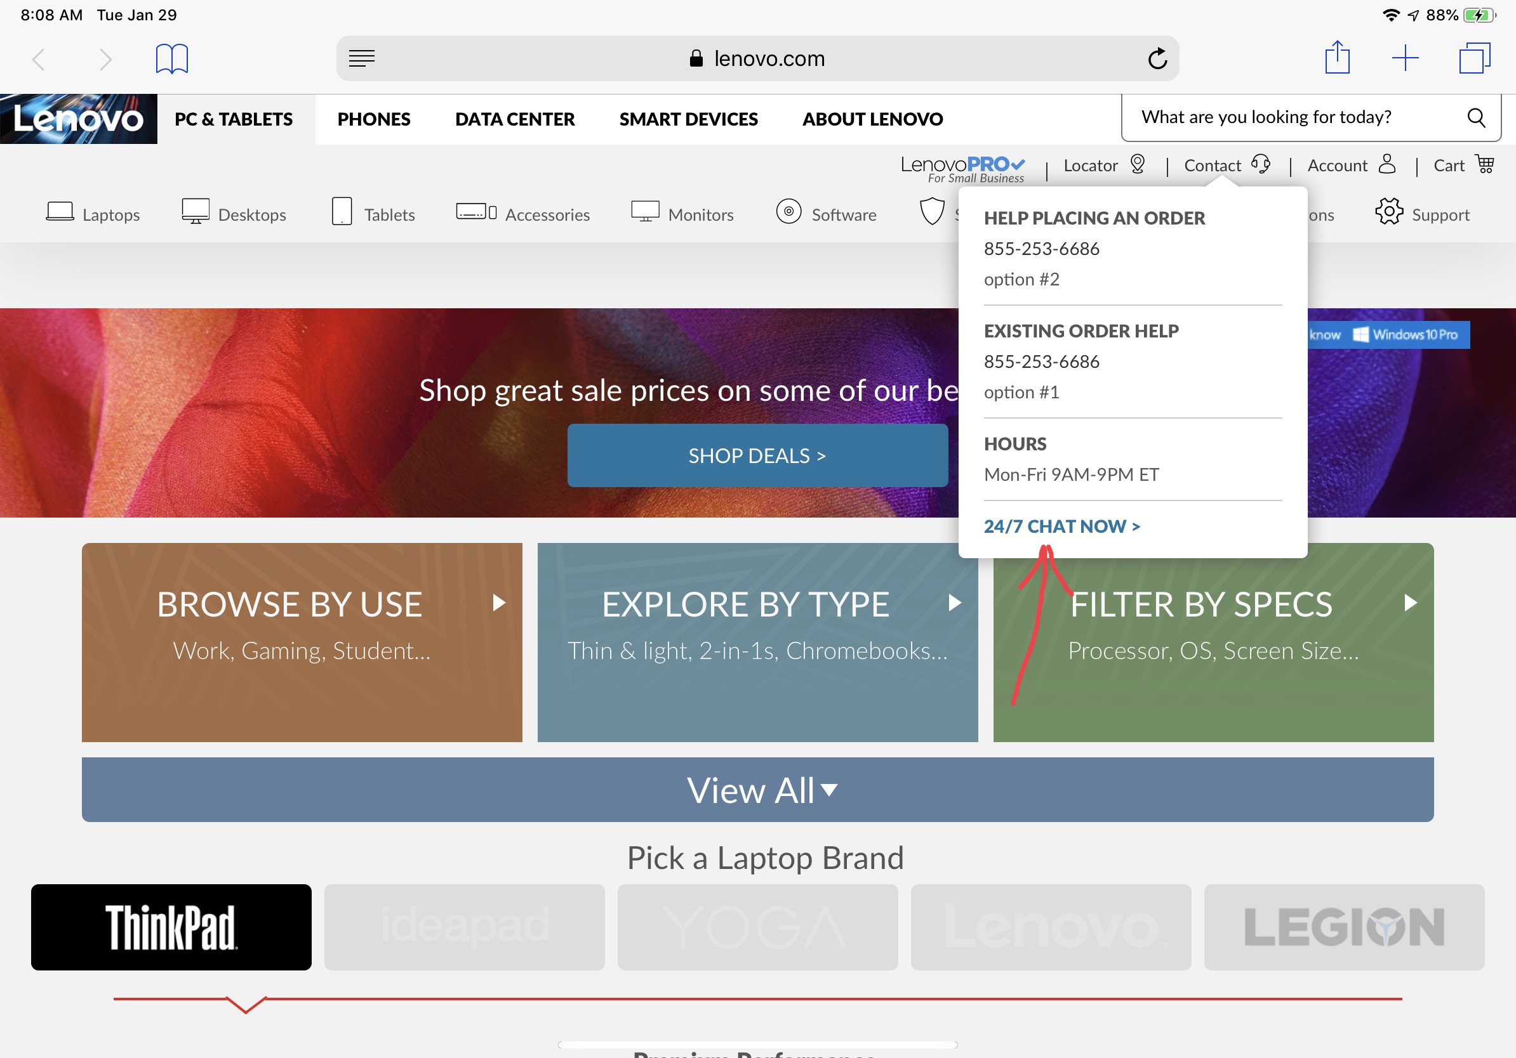Tap the Share icon in Safari toolbar
The width and height of the screenshot is (1516, 1058).
click(x=1337, y=58)
